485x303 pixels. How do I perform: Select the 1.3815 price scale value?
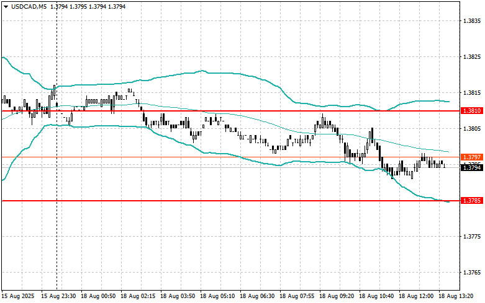[473, 93]
